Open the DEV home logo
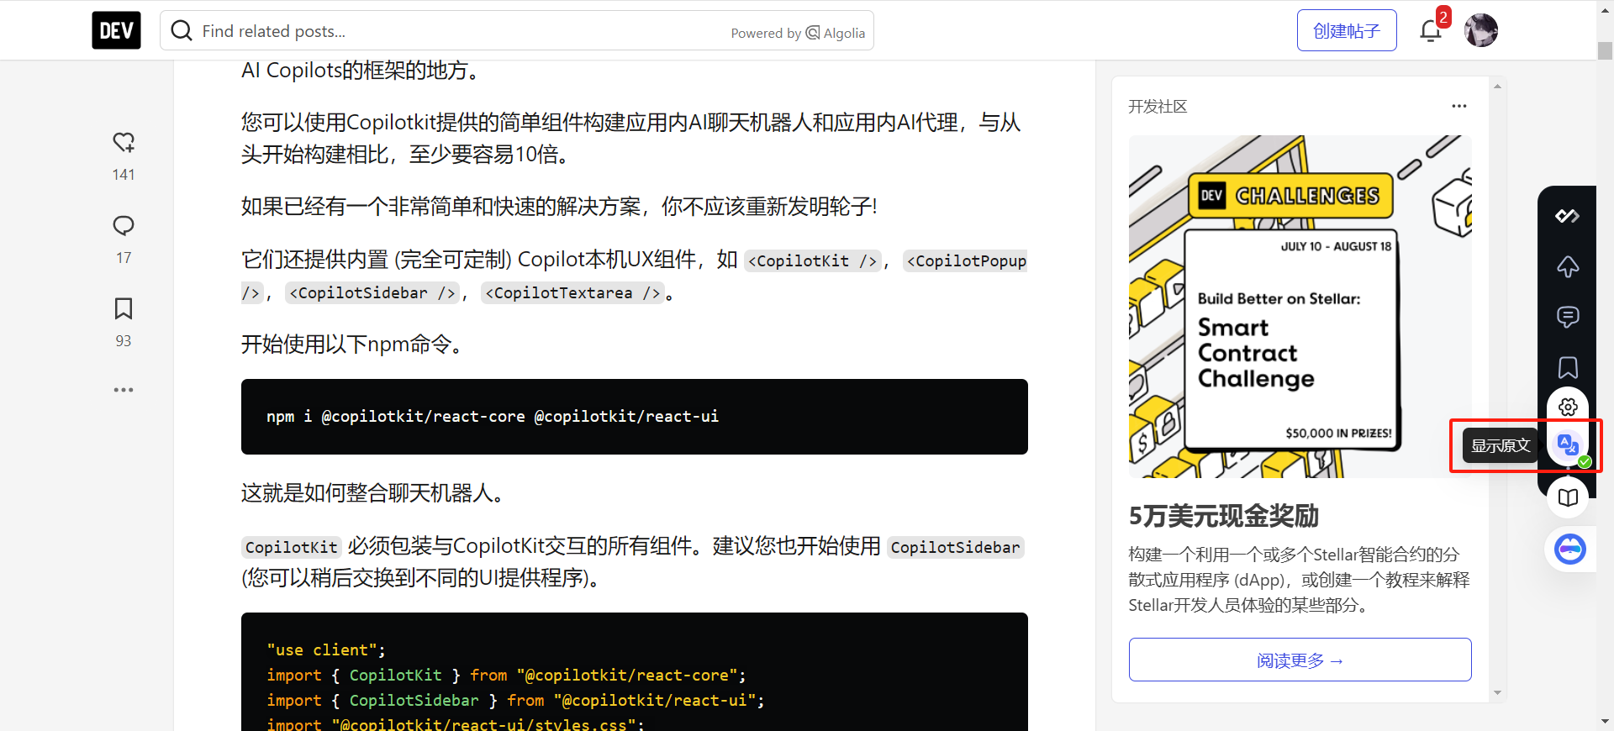The image size is (1614, 731). (116, 30)
